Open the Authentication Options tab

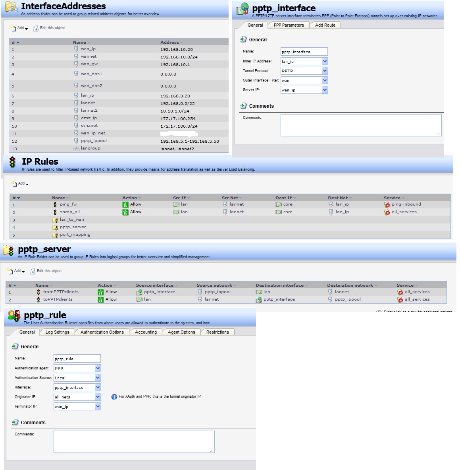(102, 332)
